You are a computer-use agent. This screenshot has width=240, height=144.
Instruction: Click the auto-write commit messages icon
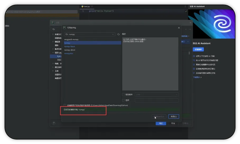click(194, 73)
